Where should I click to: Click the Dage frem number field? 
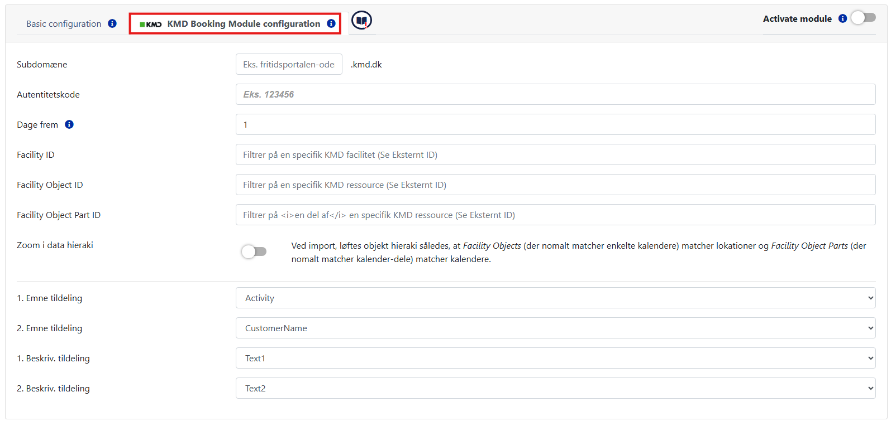pos(555,124)
